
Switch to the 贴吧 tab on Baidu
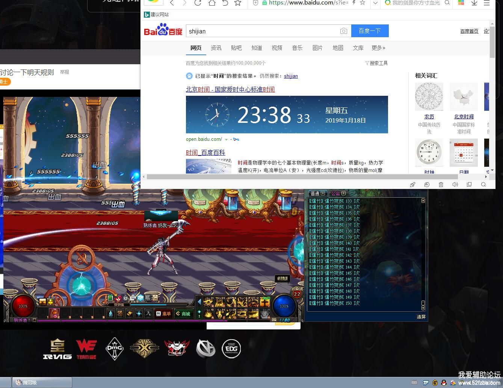pos(236,48)
